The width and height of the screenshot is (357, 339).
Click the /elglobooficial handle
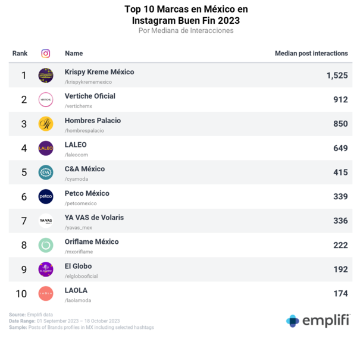click(x=82, y=276)
